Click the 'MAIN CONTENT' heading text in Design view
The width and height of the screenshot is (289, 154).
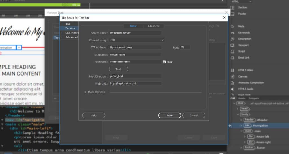click(x=21, y=74)
